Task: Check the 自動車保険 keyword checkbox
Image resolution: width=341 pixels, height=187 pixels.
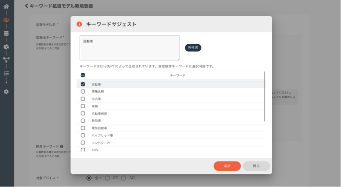Action: [83, 113]
